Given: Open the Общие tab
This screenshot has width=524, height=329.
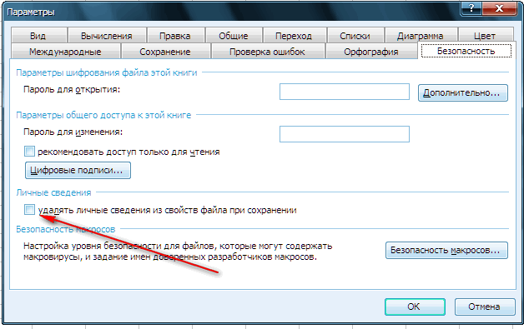Looking at the screenshot, I should click(x=234, y=35).
